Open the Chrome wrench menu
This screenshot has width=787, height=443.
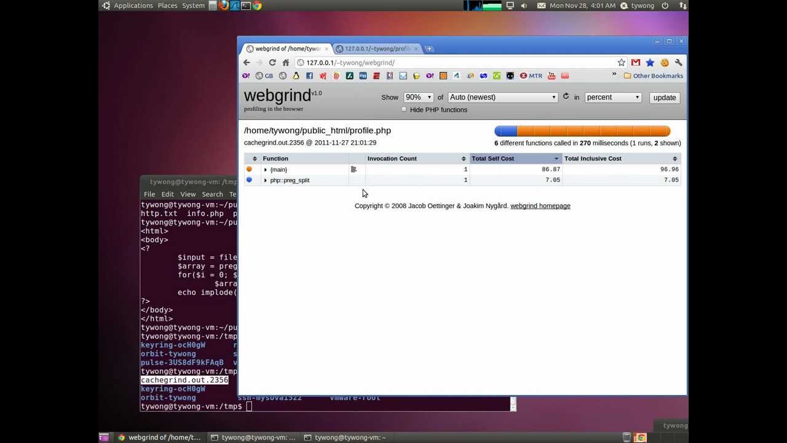(679, 63)
